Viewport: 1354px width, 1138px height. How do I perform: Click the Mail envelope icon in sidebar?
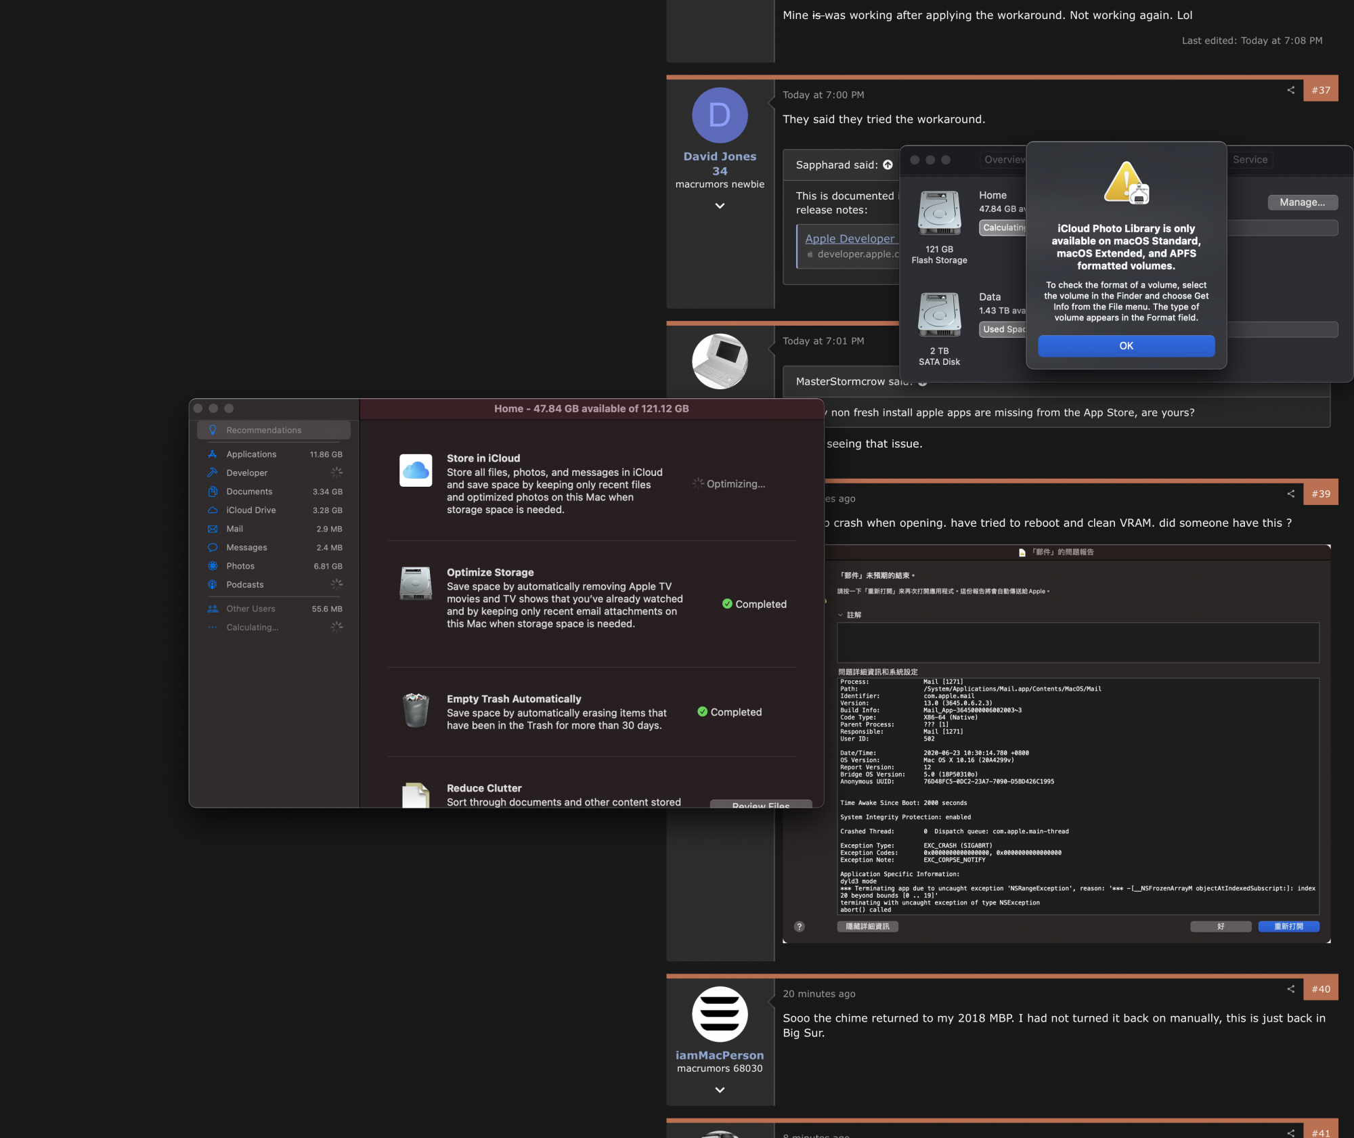point(213,529)
